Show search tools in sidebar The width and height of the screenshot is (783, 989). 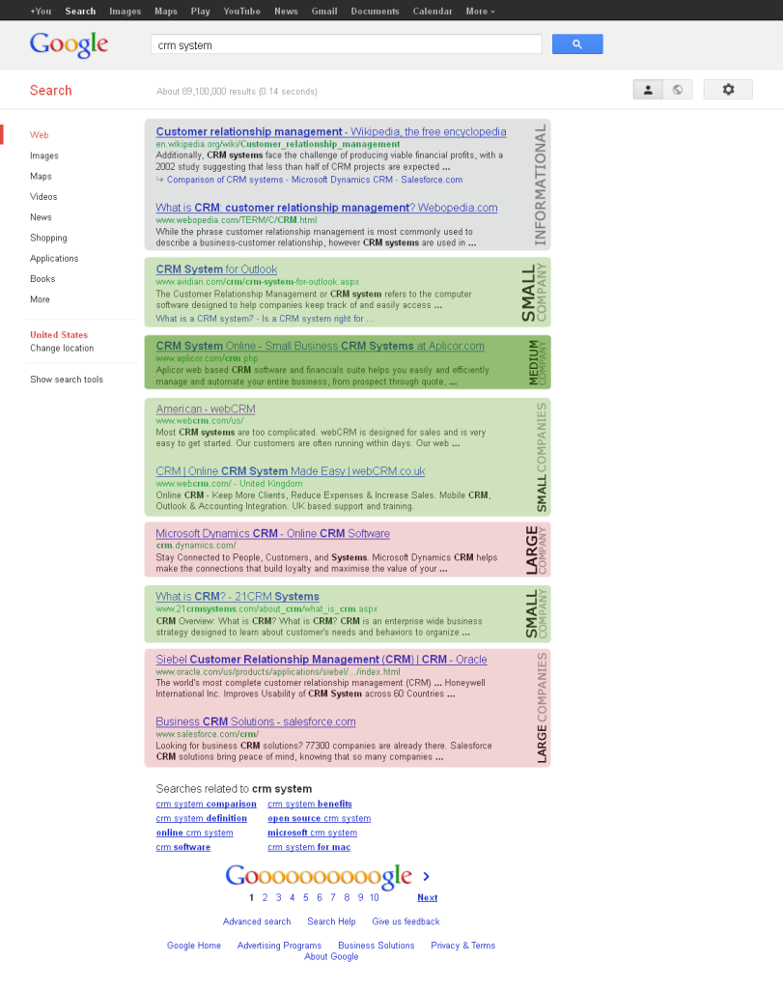pos(67,379)
